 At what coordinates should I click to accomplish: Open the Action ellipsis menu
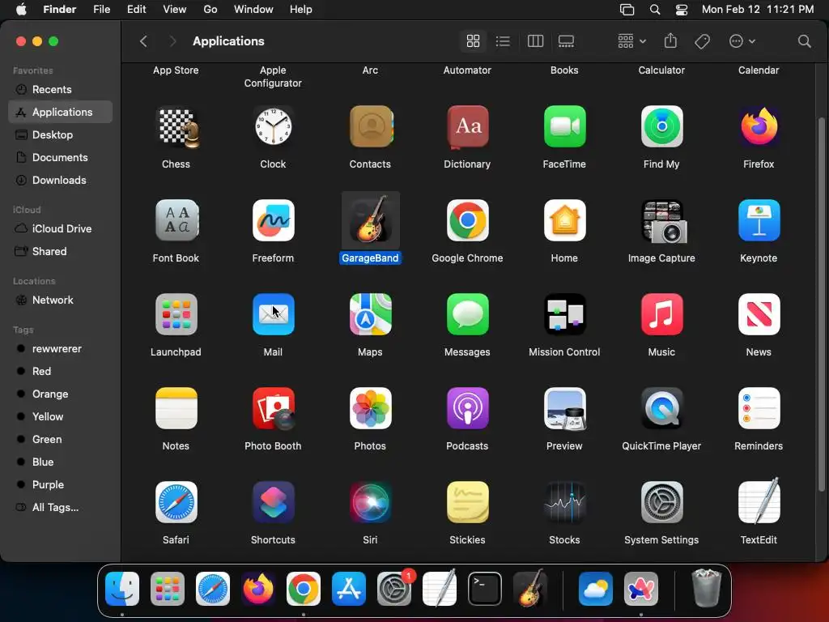pyautogui.click(x=742, y=40)
